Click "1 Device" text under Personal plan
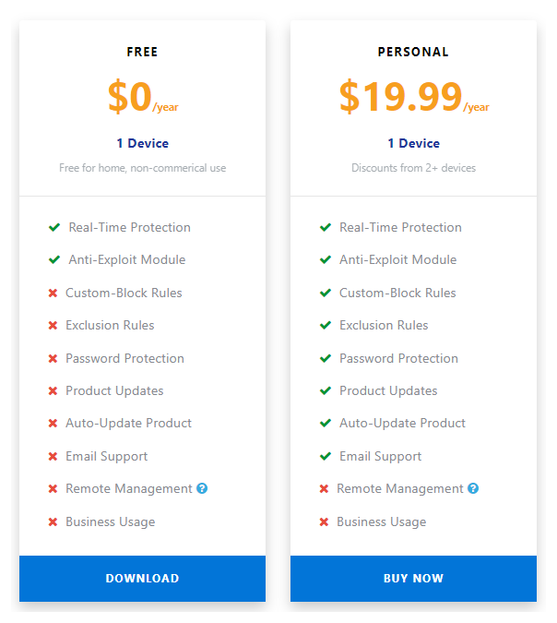This screenshot has width=557, height=623. (413, 143)
